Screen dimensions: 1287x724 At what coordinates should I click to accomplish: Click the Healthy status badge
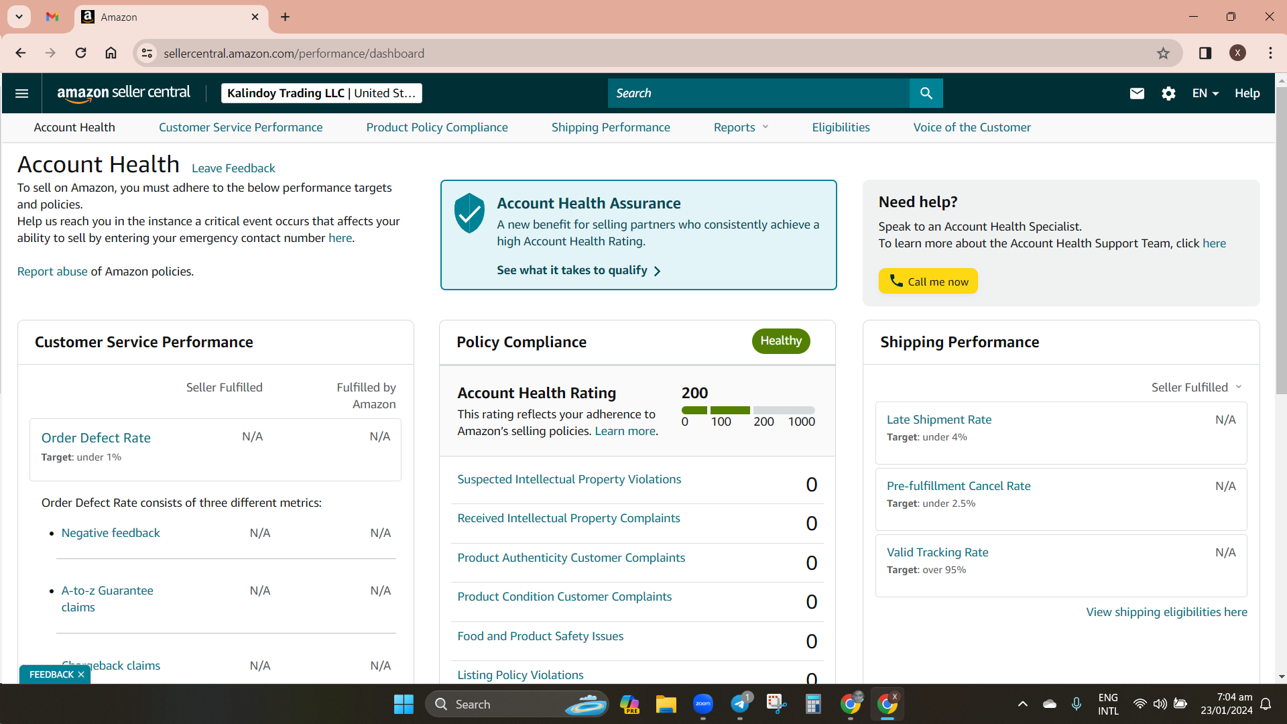tap(781, 341)
